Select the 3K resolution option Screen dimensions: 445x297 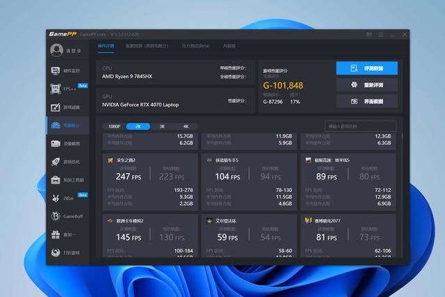161,127
